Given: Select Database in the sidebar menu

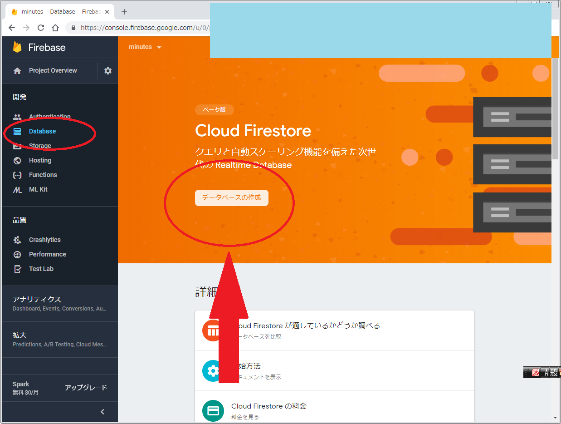Looking at the screenshot, I should click(x=42, y=132).
